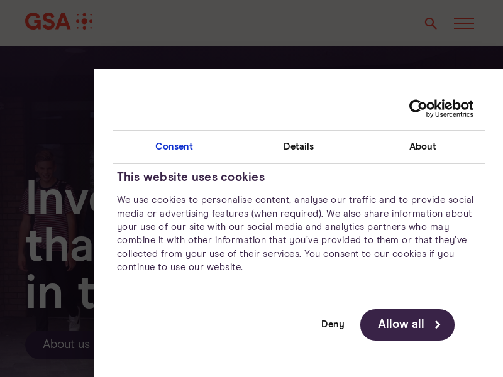The height and width of the screenshot is (377, 503).
Task: Click the About us button
Action: [x=66, y=344]
